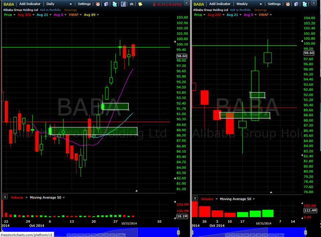The height and width of the screenshot is (237, 321).
Task: Open the Volume dropdown in the Weekly chart
Action: 216,199
